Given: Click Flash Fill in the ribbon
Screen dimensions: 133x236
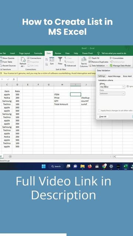Looking at the screenshot, I should 94,58.
